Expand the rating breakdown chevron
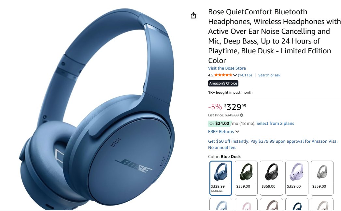The height and width of the screenshot is (211, 341). (x=235, y=75)
